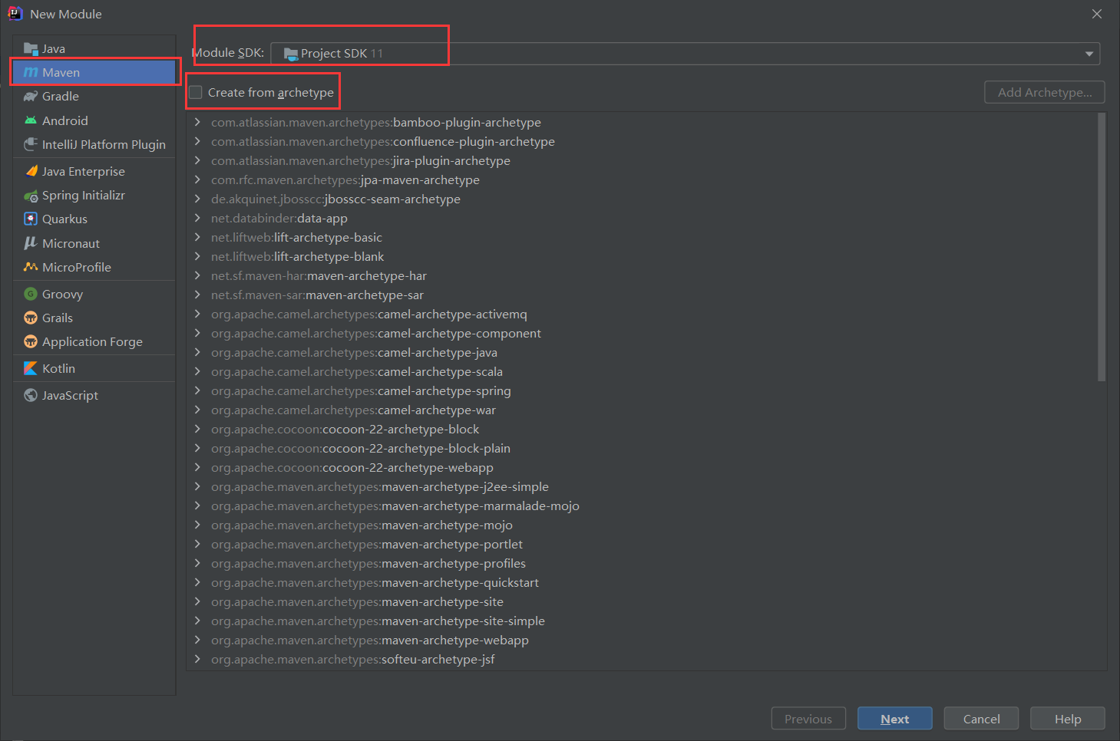Image resolution: width=1120 pixels, height=741 pixels.
Task: Click the Grails icon
Action: tap(31, 318)
